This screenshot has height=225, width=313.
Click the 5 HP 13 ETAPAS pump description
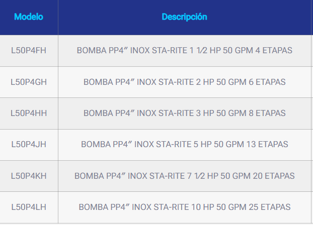click(x=184, y=144)
